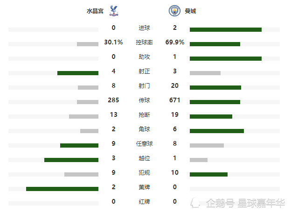291x213 pixels.
Task: Click Manchester City's 69.9% possession value
Action: click(x=175, y=42)
